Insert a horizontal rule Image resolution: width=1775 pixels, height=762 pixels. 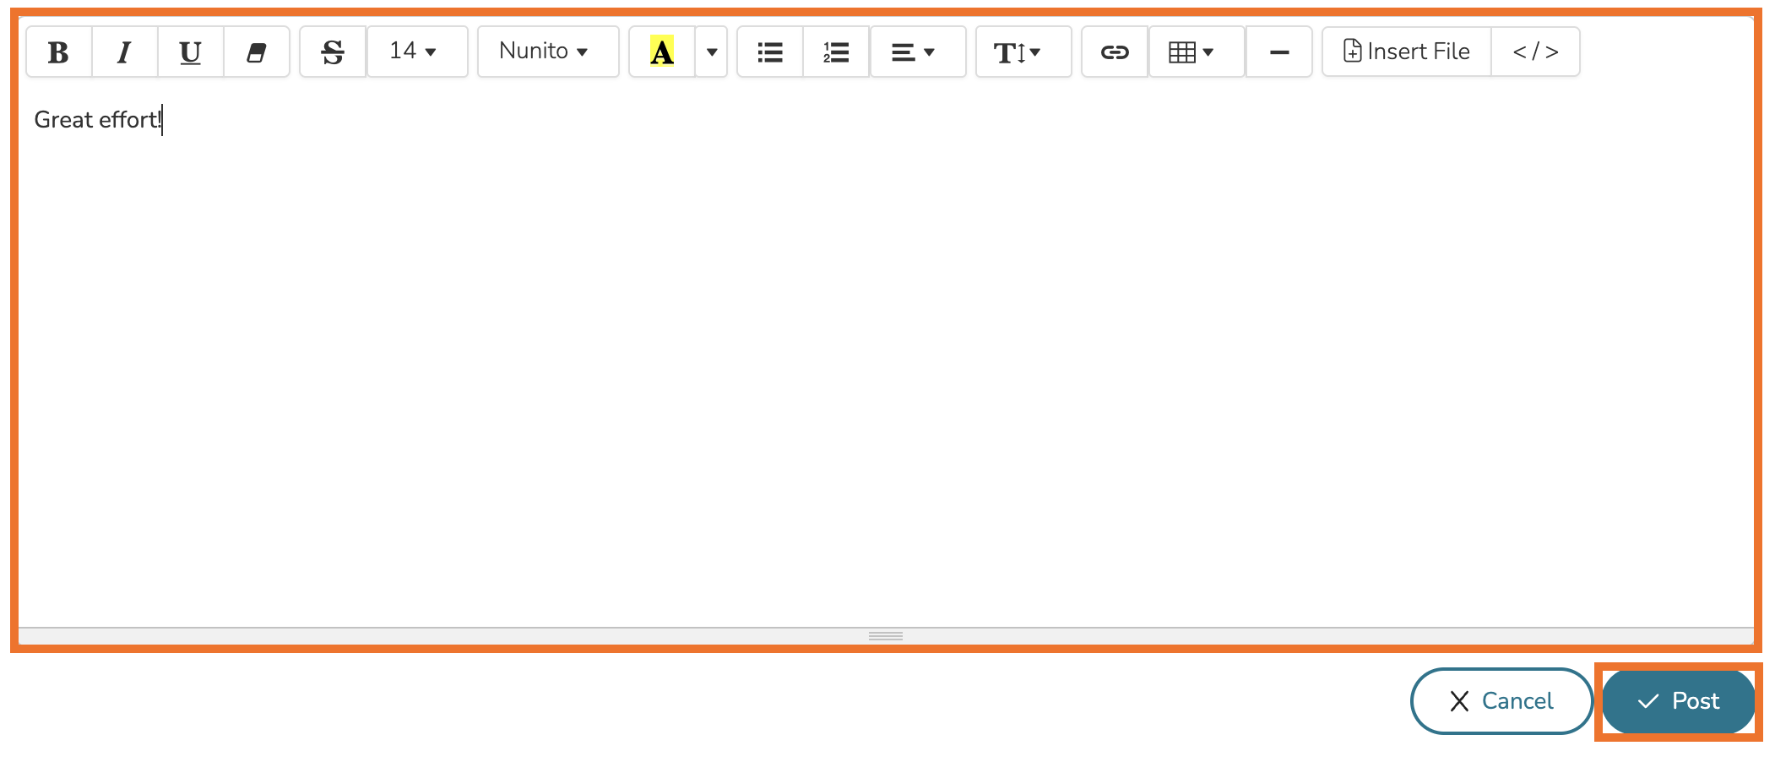pyautogui.click(x=1278, y=52)
